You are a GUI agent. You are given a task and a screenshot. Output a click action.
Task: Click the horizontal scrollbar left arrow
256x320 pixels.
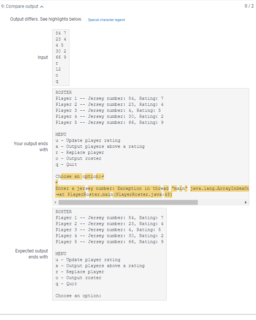pyautogui.click(x=55, y=202)
